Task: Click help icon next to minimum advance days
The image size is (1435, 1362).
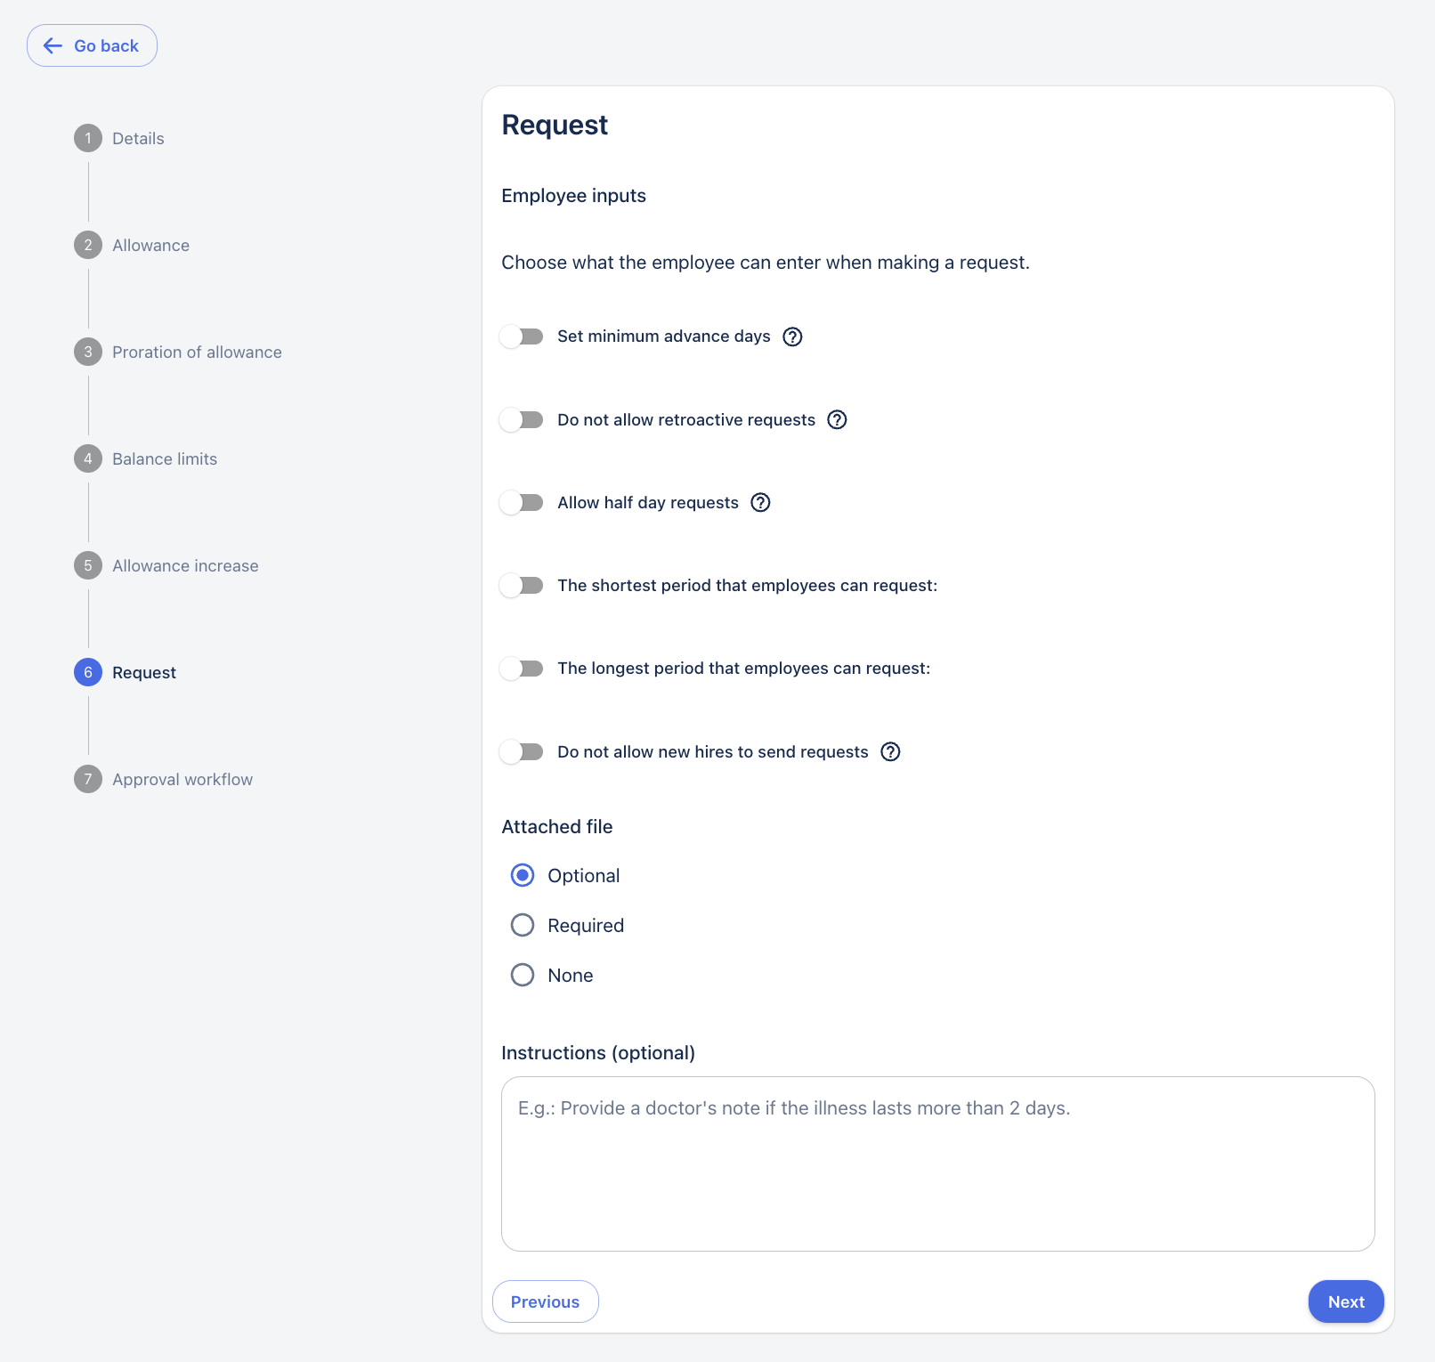Action: pos(792,336)
